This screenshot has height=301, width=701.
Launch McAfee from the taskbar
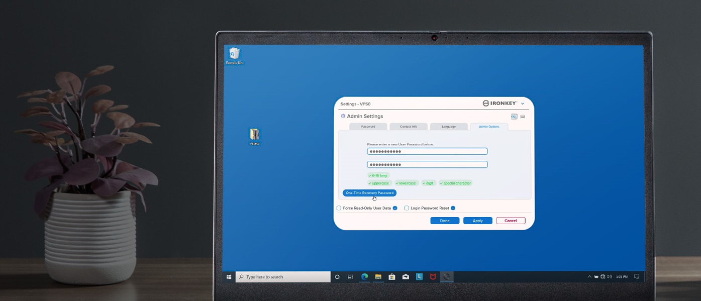click(x=433, y=277)
